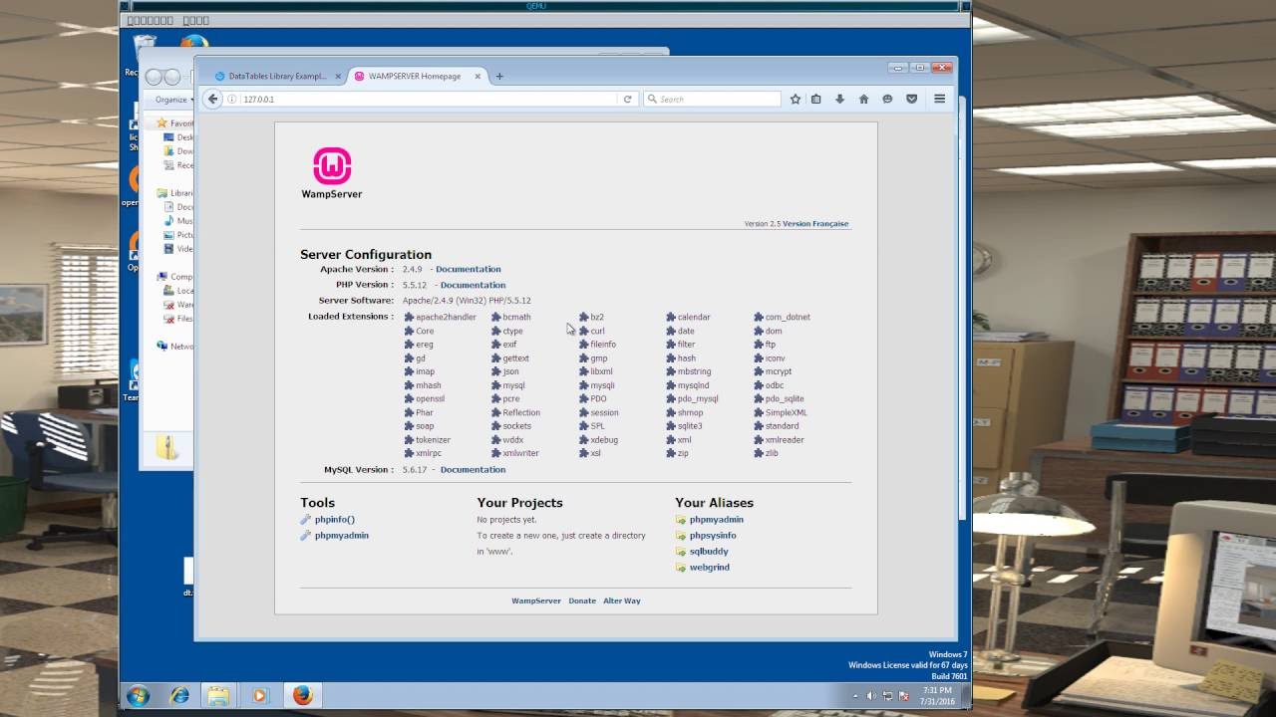Click the pdo_mysql extension text
The image size is (1276, 717).
698,399
